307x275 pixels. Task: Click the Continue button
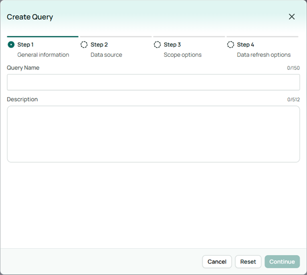click(x=282, y=262)
